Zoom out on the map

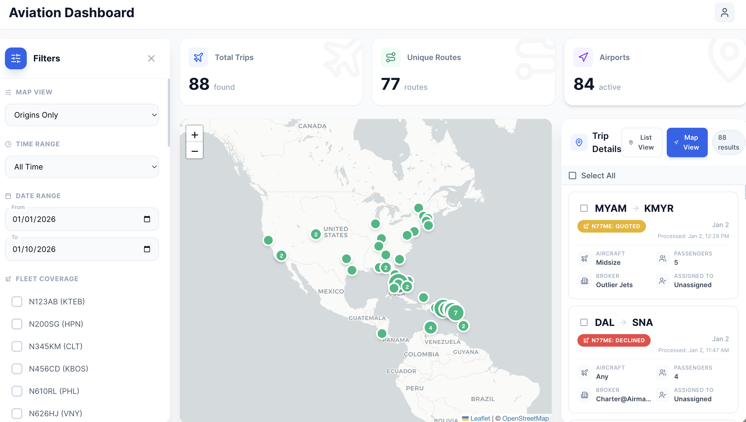tap(194, 151)
